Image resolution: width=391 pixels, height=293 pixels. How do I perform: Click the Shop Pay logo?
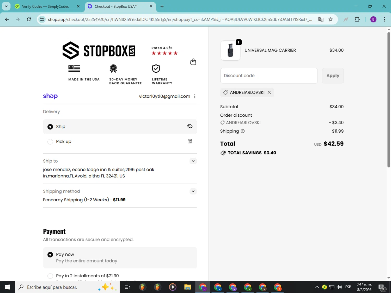(50, 96)
